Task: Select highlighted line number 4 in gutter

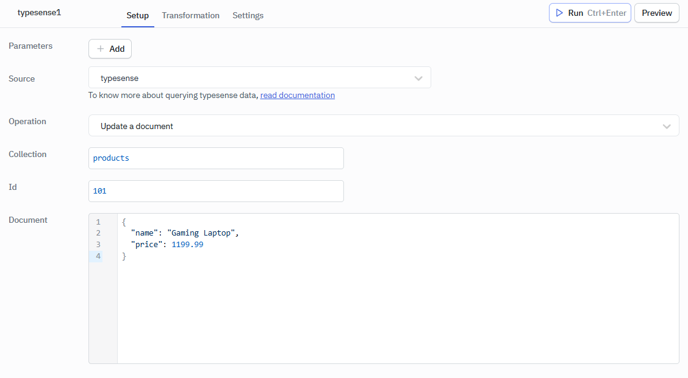Action: pos(98,256)
